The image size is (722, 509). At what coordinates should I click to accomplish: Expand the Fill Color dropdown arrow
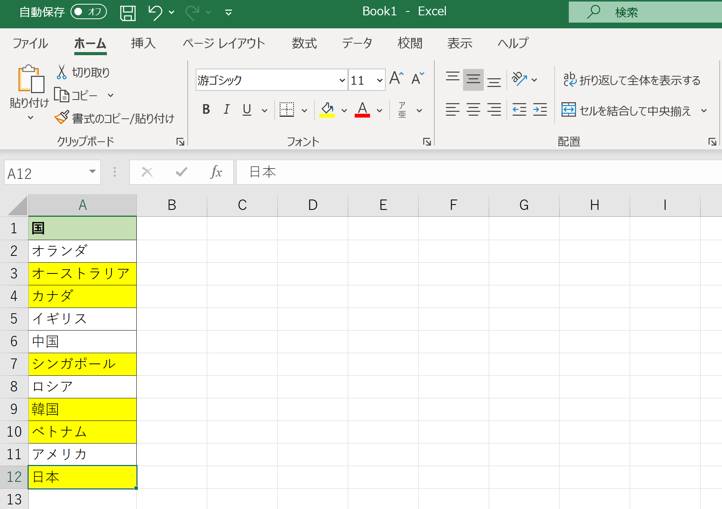[x=344, y=111]
